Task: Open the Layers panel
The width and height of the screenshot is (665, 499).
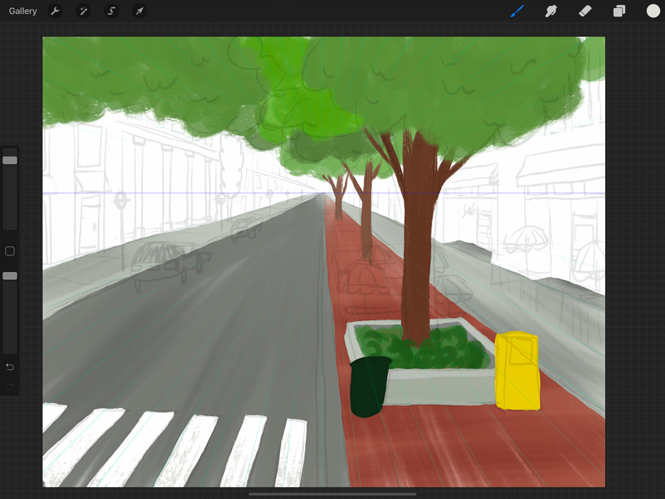Action: pos(619,11)
